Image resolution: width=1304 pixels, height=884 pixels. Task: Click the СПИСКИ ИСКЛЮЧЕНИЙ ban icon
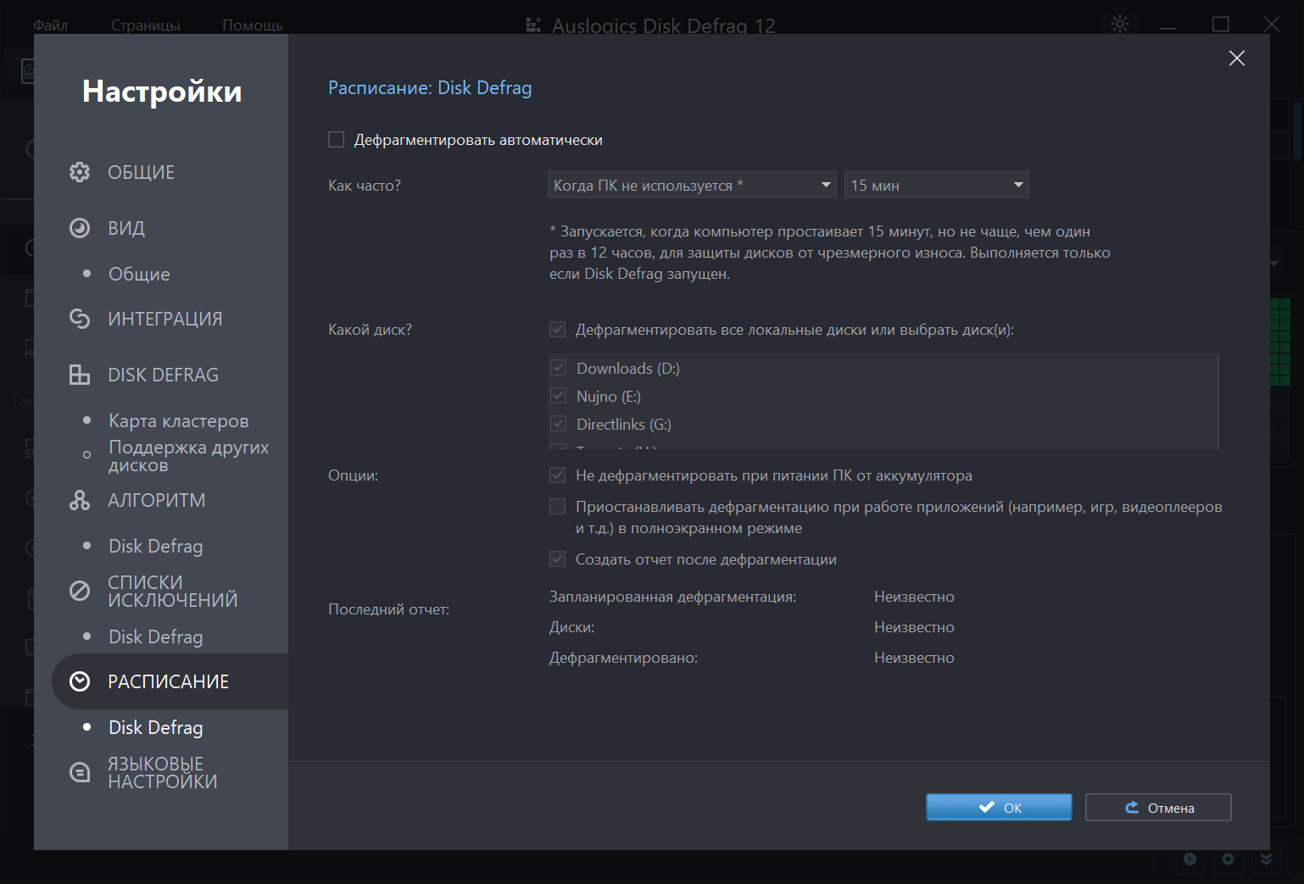coord(80,591)
